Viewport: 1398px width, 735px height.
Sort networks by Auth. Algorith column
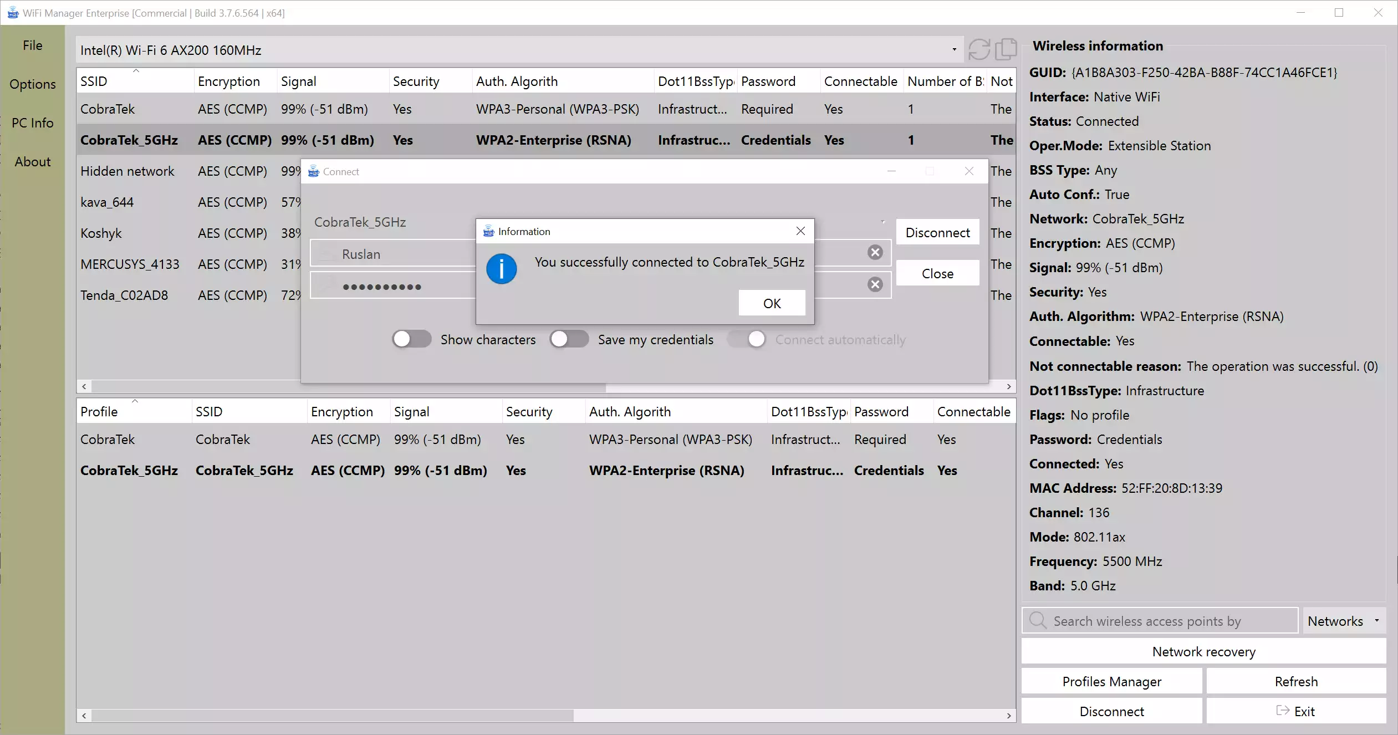563,81
